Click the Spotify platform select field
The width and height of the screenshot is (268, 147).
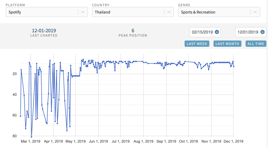click(42, 12)
